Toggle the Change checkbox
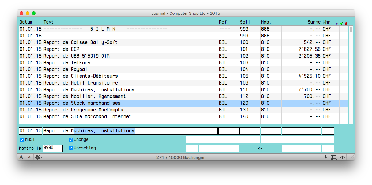 [x=71, y=140]
